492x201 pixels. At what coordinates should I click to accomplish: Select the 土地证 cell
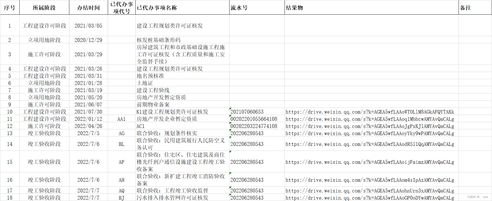(182, 83)
